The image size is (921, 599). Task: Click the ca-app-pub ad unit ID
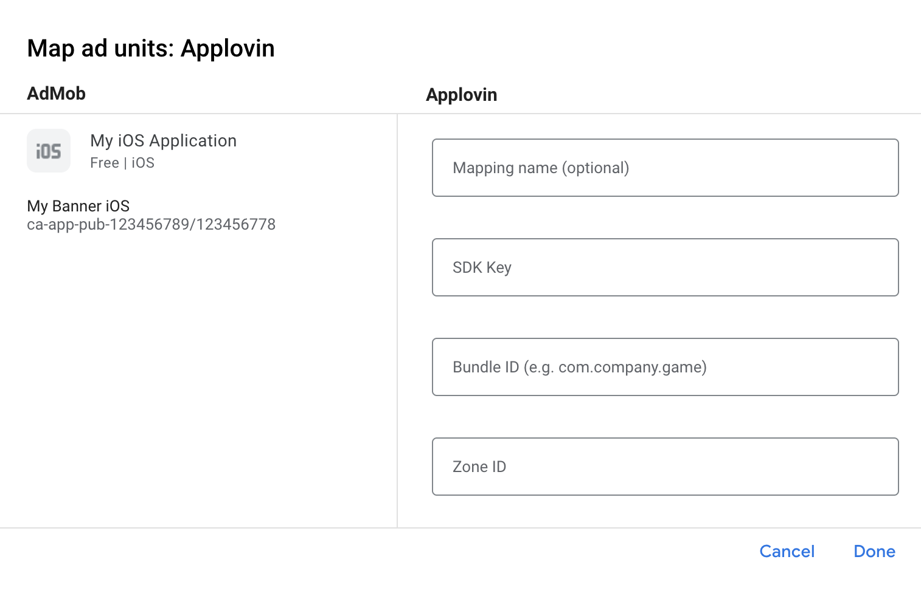pos(151,224)
